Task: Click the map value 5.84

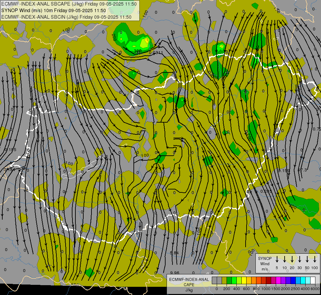Action: tap(174, 253)
